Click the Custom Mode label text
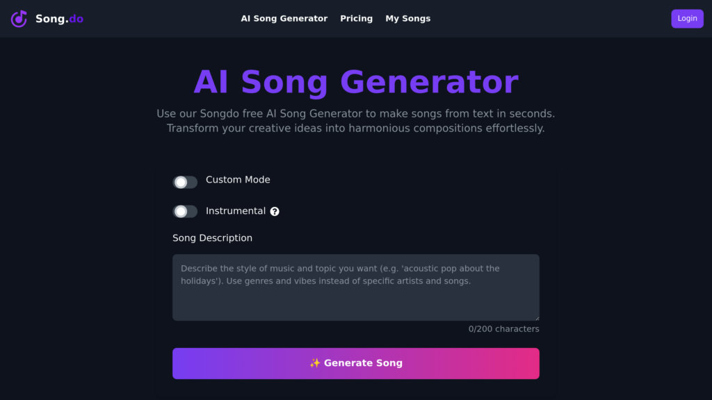Viewport: 712px width, 400px height. pyautogui.click(x=238, y=180)
